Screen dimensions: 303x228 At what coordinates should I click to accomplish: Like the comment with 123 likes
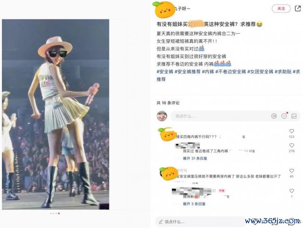(292, 131)
